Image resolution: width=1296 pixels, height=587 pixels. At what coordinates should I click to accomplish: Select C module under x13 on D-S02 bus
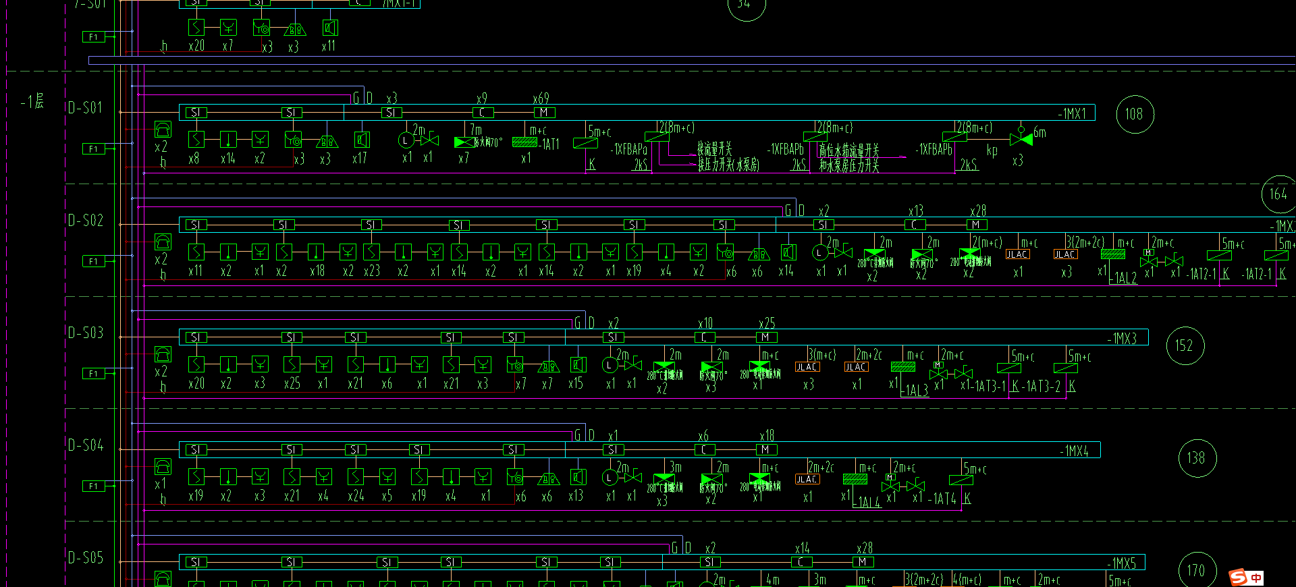(x=915, y=225)
